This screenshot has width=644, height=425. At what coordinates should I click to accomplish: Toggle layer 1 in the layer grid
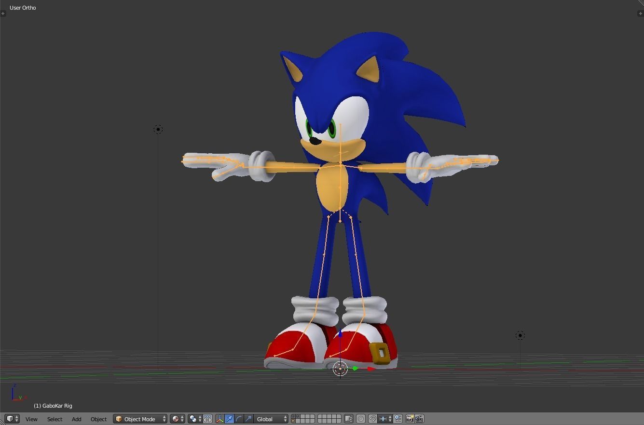[293, 416]
